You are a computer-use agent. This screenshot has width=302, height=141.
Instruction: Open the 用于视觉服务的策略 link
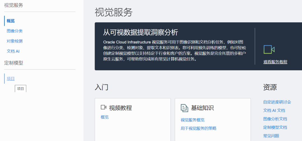click(198, 128)
